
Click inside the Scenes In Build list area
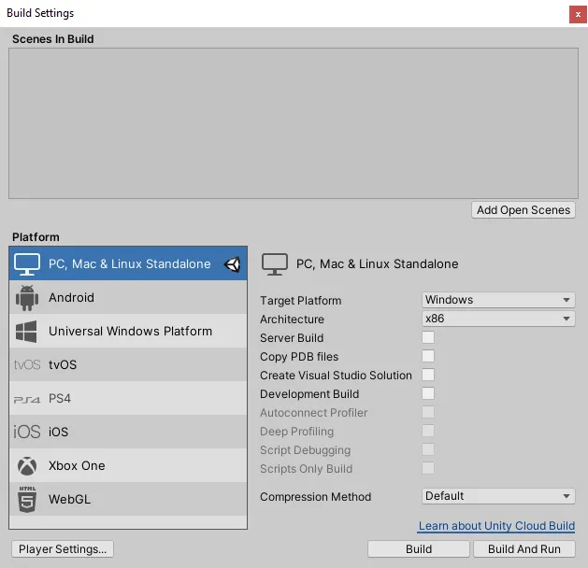294,123
